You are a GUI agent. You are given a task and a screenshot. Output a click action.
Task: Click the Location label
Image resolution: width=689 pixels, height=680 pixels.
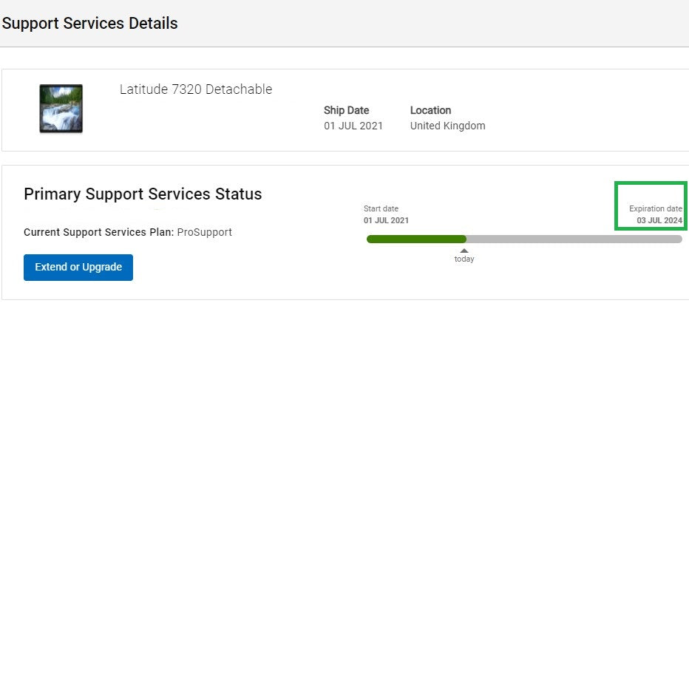point(430,110)
